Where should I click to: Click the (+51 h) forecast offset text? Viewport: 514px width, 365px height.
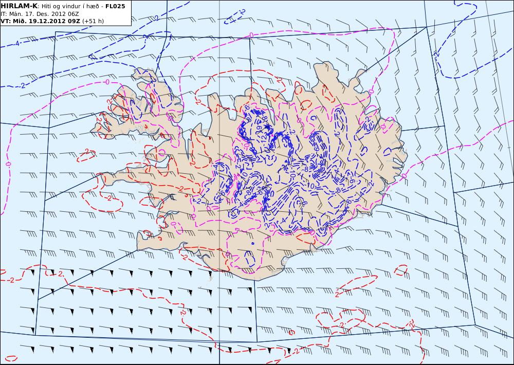(93, 21)
